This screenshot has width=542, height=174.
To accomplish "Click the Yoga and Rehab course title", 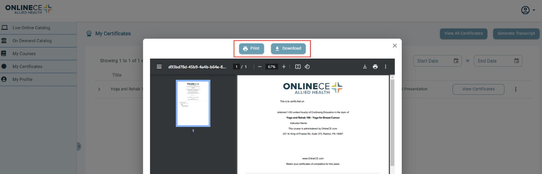I will point(127,89).
